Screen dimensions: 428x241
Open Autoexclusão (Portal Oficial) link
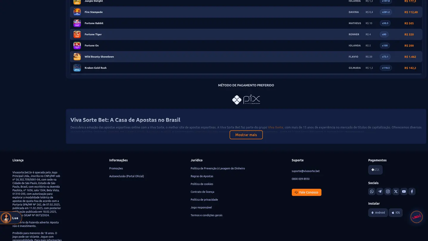tap(127, 176)
